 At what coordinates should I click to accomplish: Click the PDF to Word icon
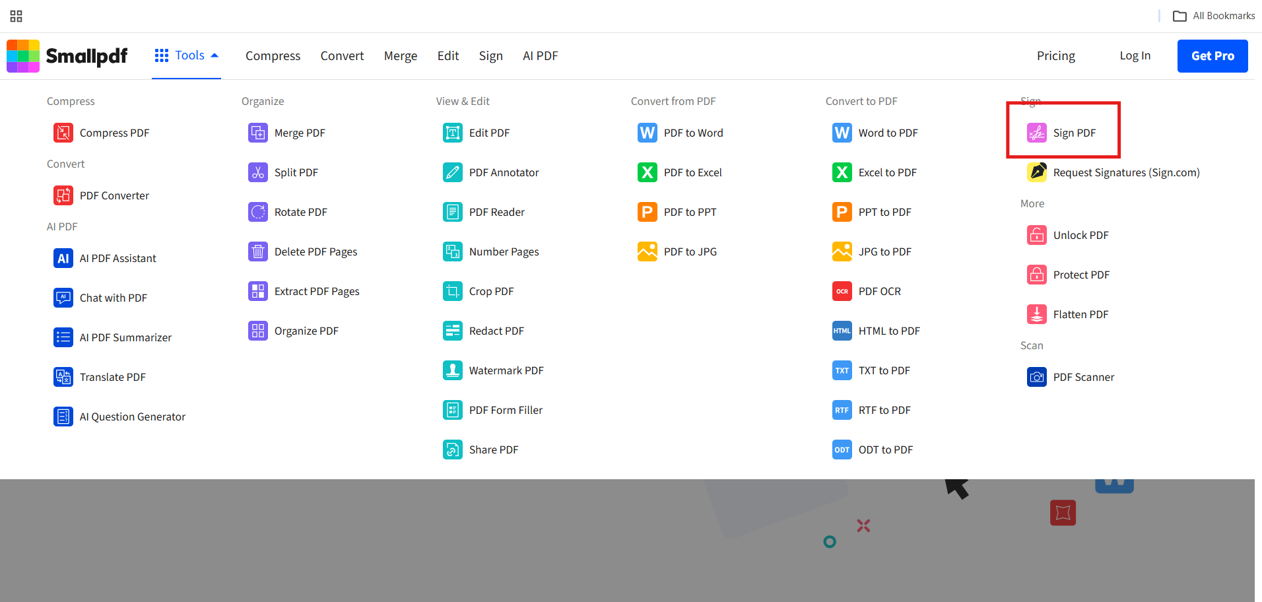coord(648,133)
